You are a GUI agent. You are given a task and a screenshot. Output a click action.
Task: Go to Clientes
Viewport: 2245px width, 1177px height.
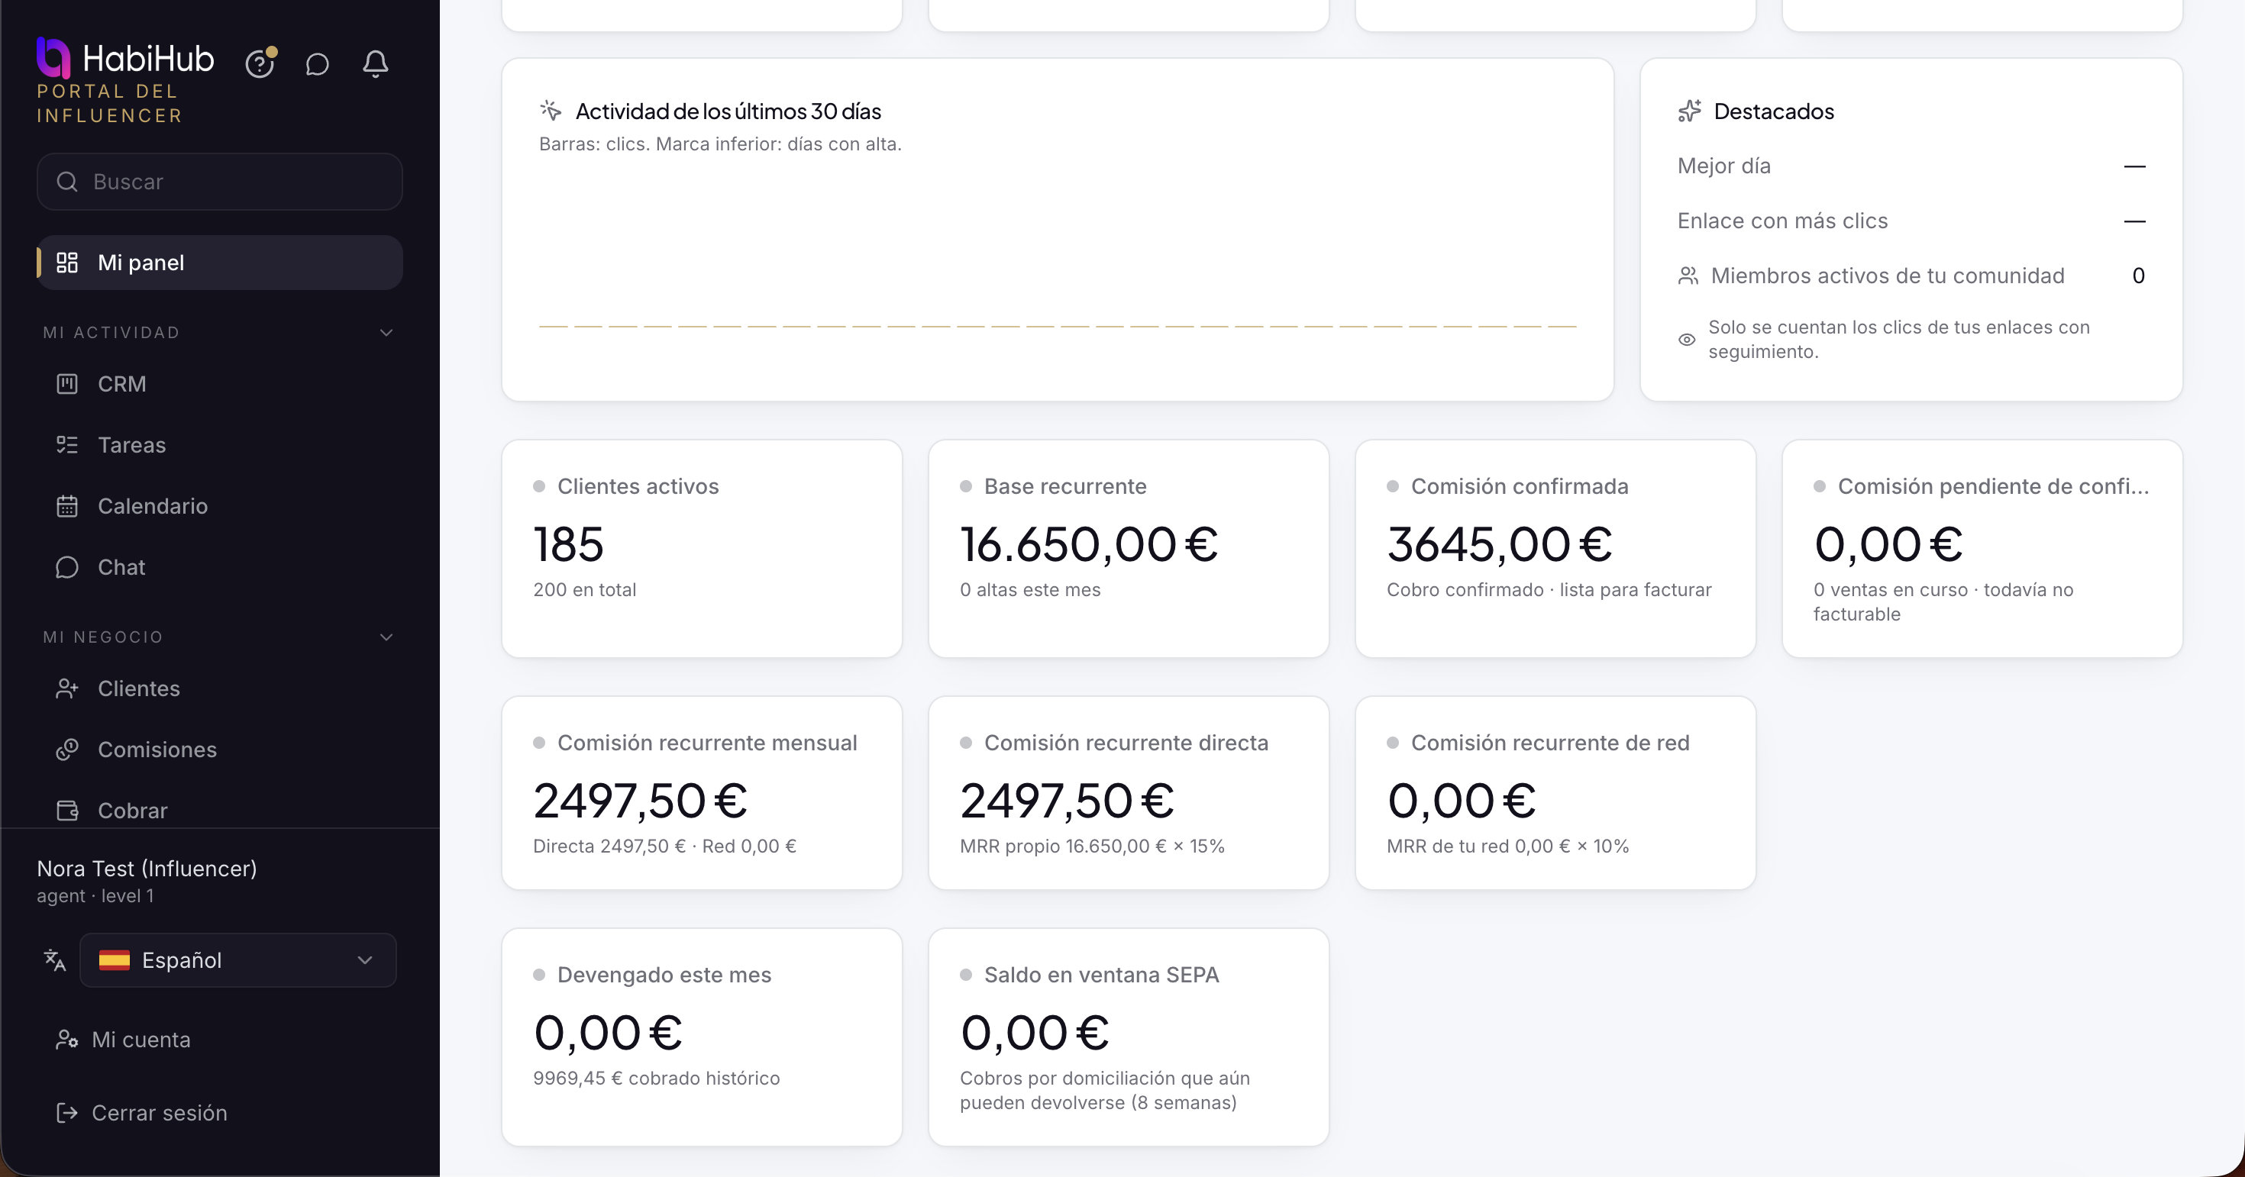220,688
